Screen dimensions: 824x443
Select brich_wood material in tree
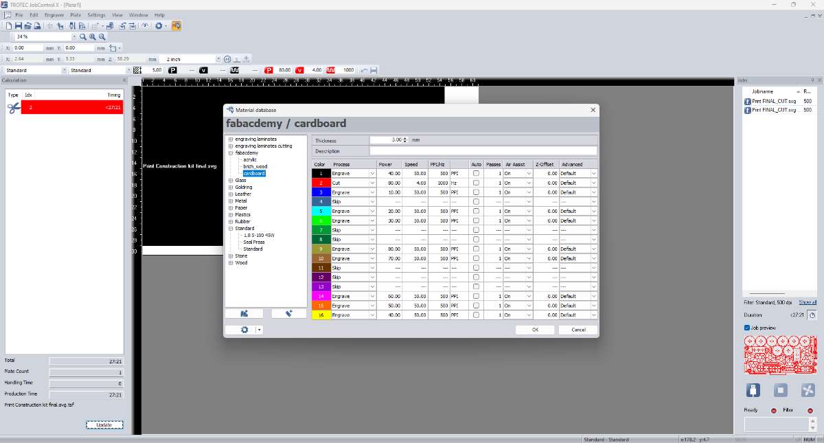point(255,166)
